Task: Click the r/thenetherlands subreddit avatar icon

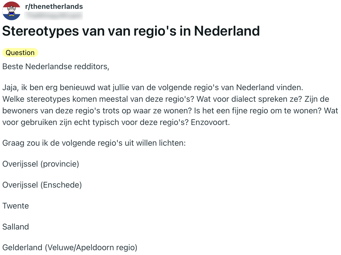Action: [11, 11]
